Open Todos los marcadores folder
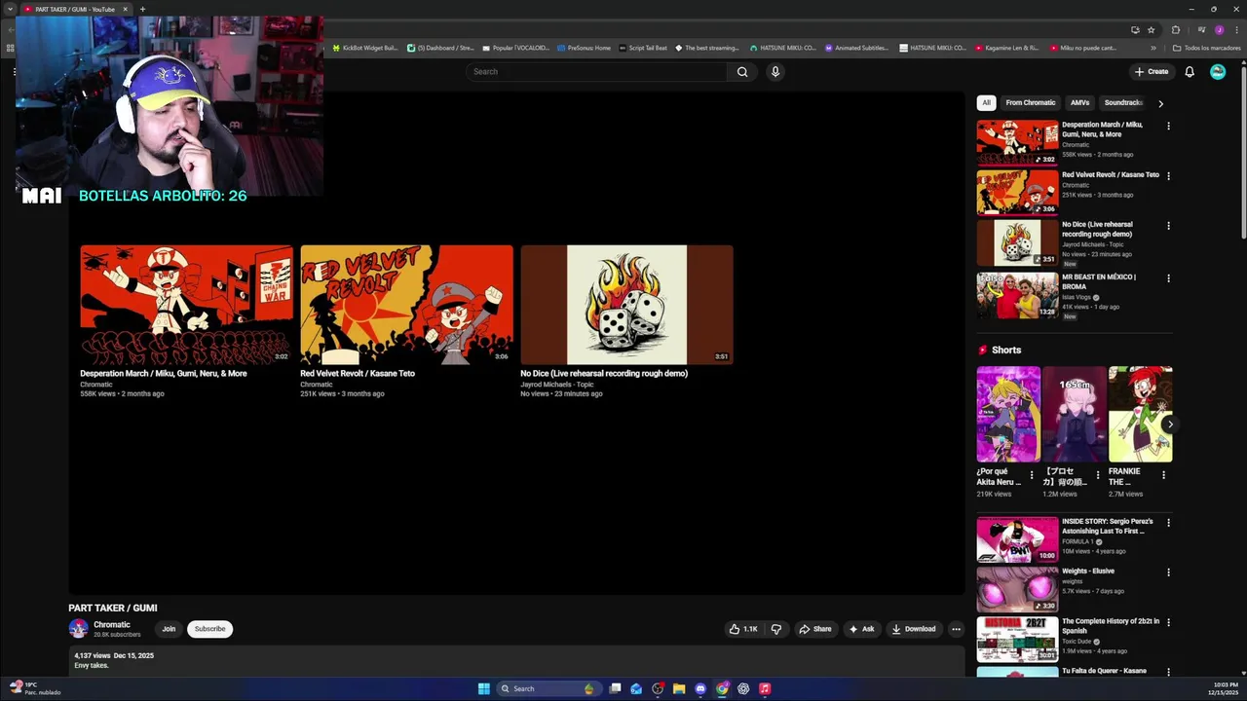The width and height of the screenshot is (1247, 701). point(1206,48)
